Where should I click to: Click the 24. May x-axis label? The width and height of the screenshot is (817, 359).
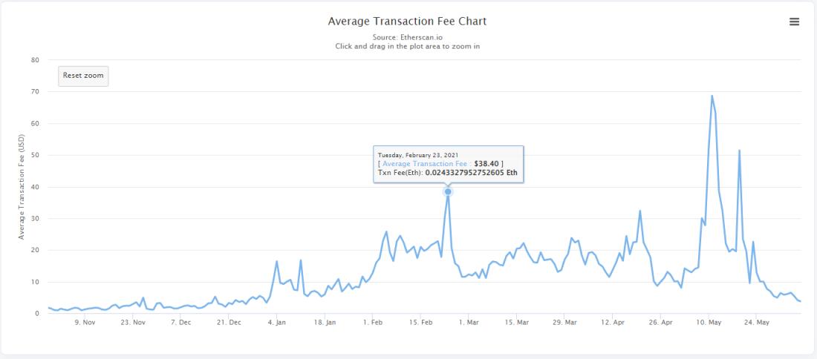[757, 323]
